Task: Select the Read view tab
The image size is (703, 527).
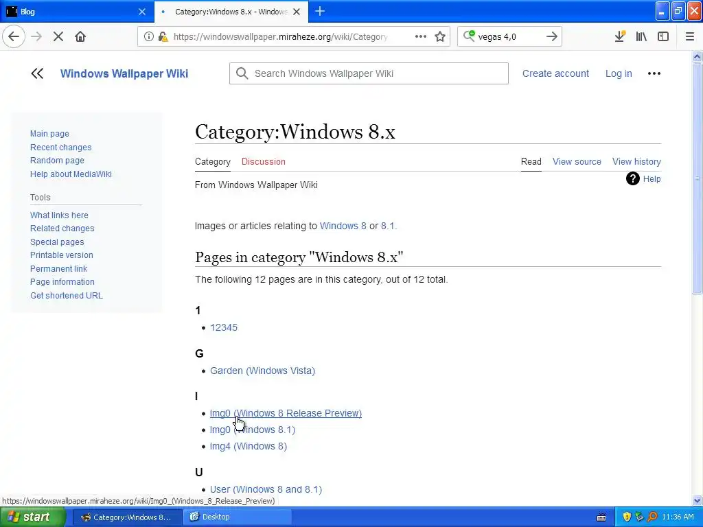Action: (531, 162)
